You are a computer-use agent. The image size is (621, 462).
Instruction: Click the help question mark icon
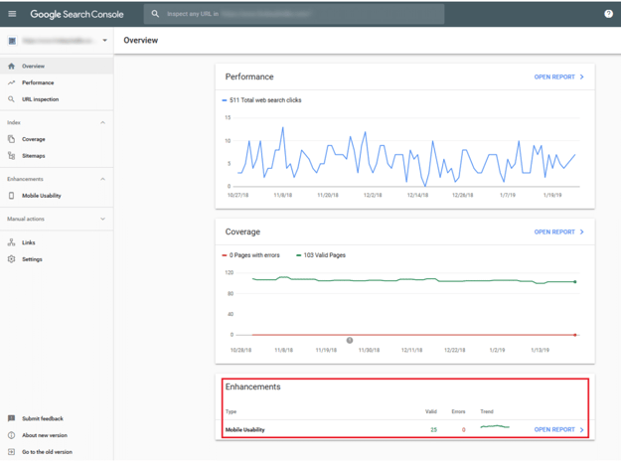click(608, 14)
